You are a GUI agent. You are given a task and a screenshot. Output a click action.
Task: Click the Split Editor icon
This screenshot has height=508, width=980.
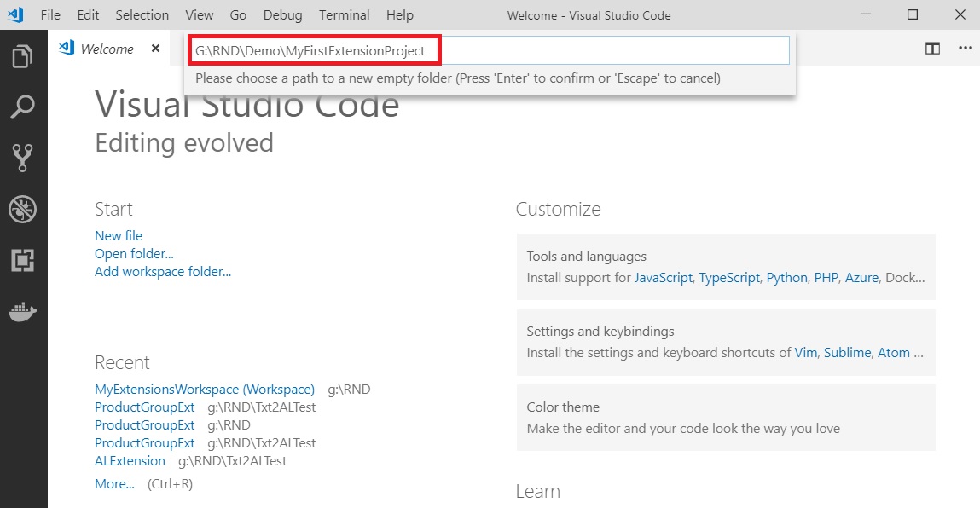(932, 49)
